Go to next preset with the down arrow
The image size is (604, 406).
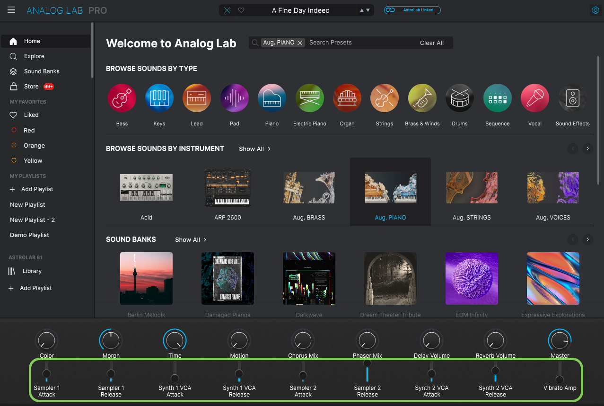coord(368,10)
